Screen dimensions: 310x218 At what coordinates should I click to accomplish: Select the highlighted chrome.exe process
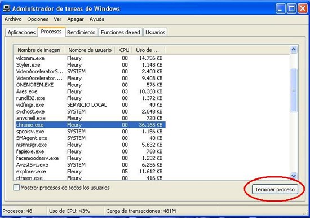[x=91, y=125]
